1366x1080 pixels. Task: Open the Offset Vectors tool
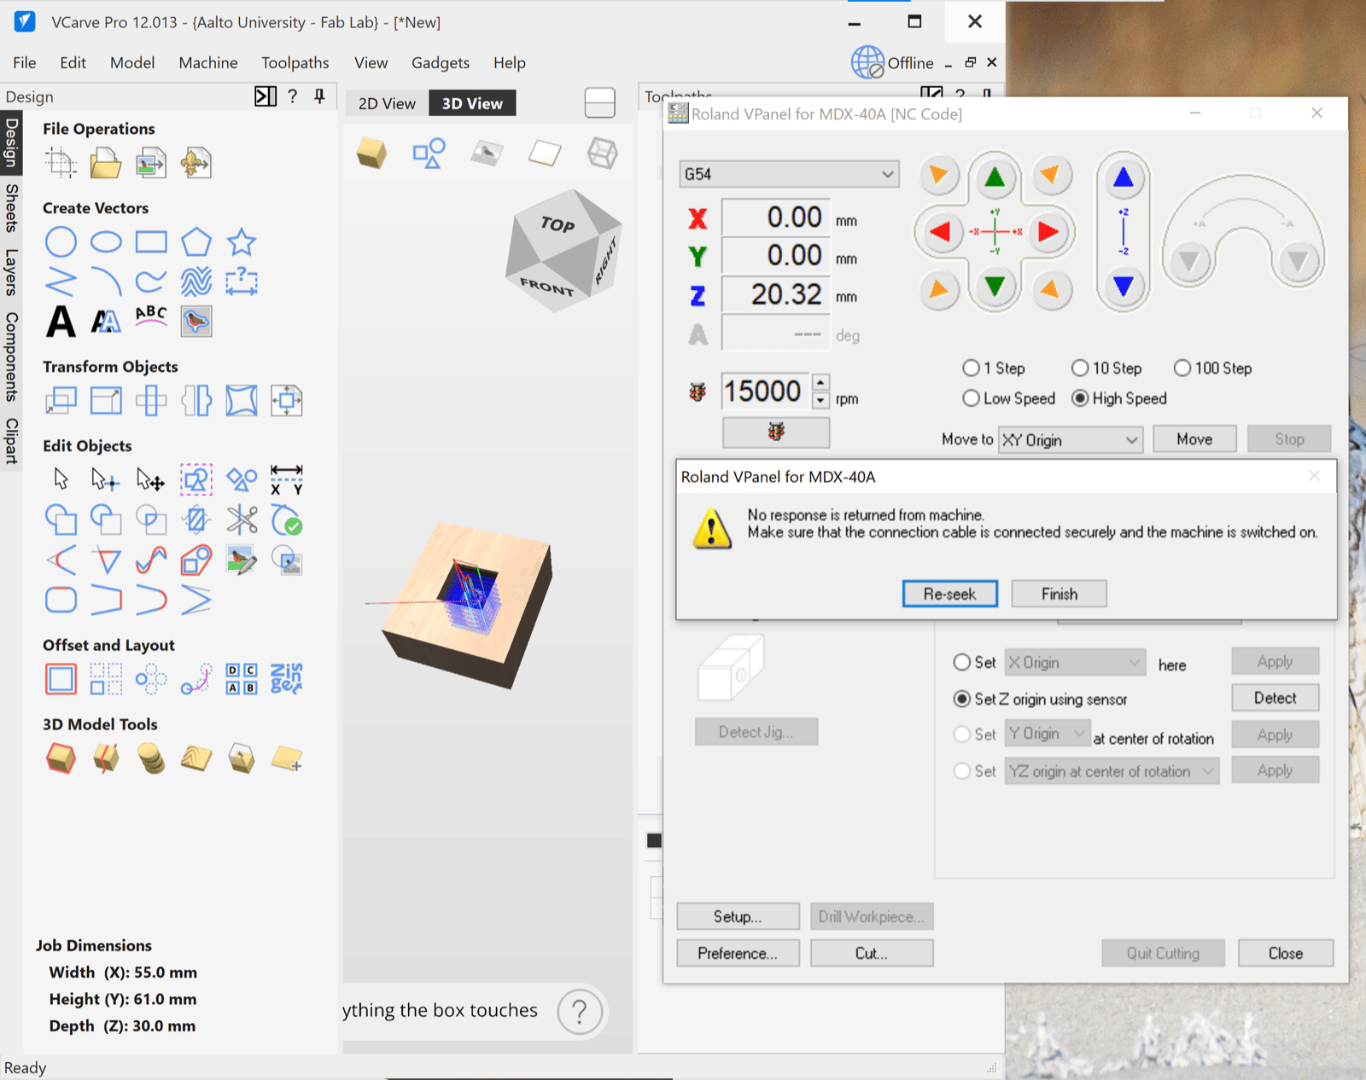(x=61, y=679)
